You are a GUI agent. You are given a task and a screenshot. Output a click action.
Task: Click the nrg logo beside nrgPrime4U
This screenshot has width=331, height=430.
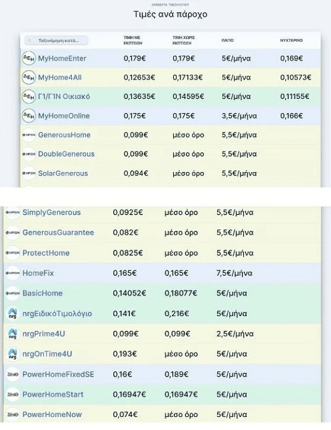(12, 333)
